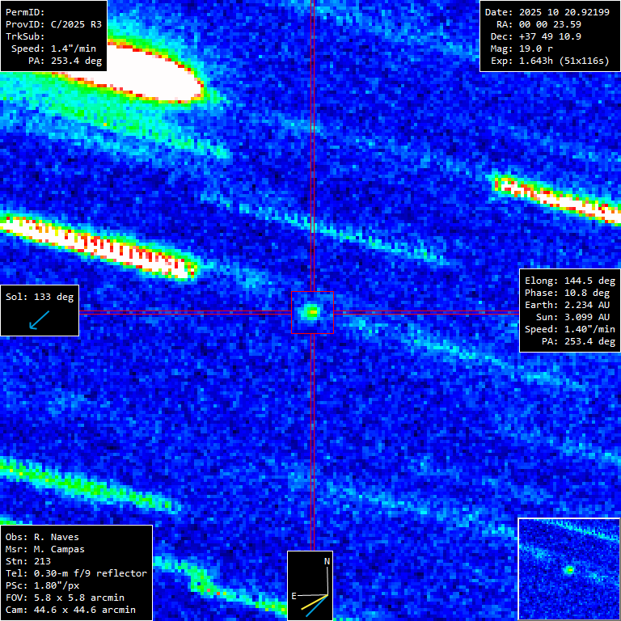Select the star trail at the right edge

coord(558,196)
